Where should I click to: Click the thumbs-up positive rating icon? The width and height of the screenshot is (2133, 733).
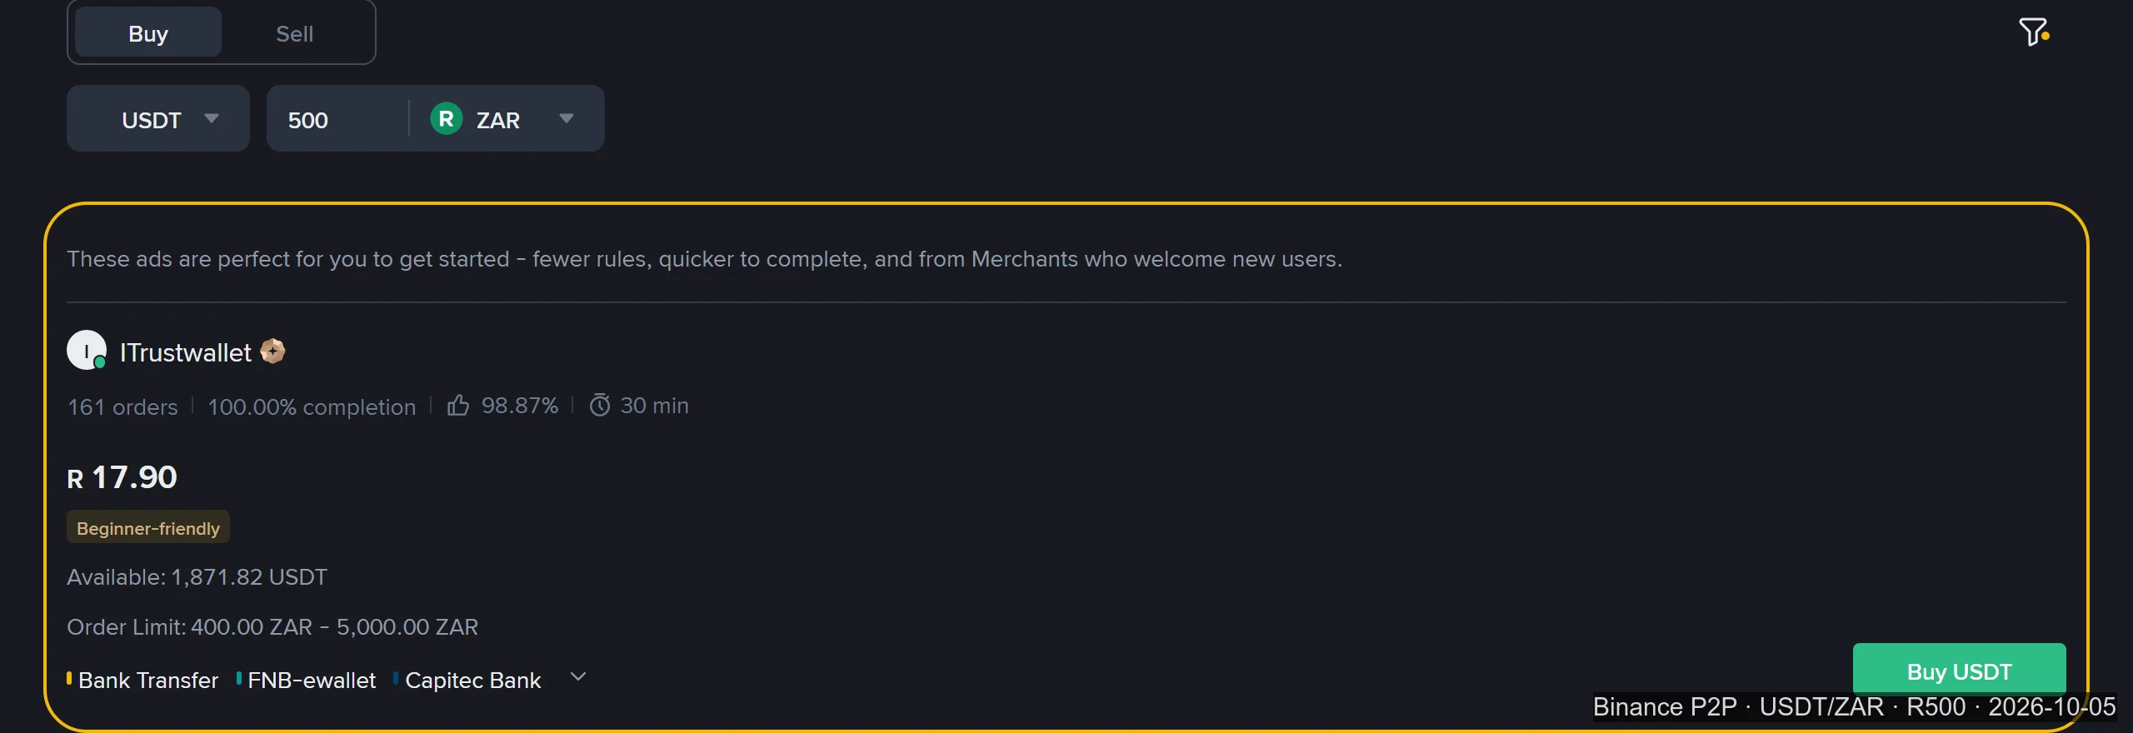click(458, 405)
